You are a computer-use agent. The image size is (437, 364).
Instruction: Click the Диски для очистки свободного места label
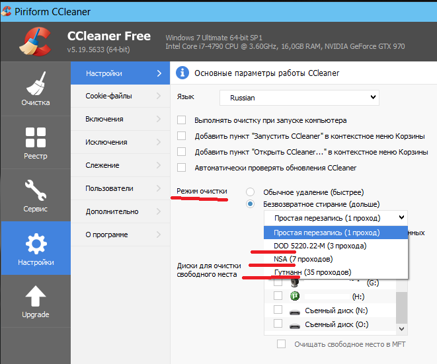[209, 270]
